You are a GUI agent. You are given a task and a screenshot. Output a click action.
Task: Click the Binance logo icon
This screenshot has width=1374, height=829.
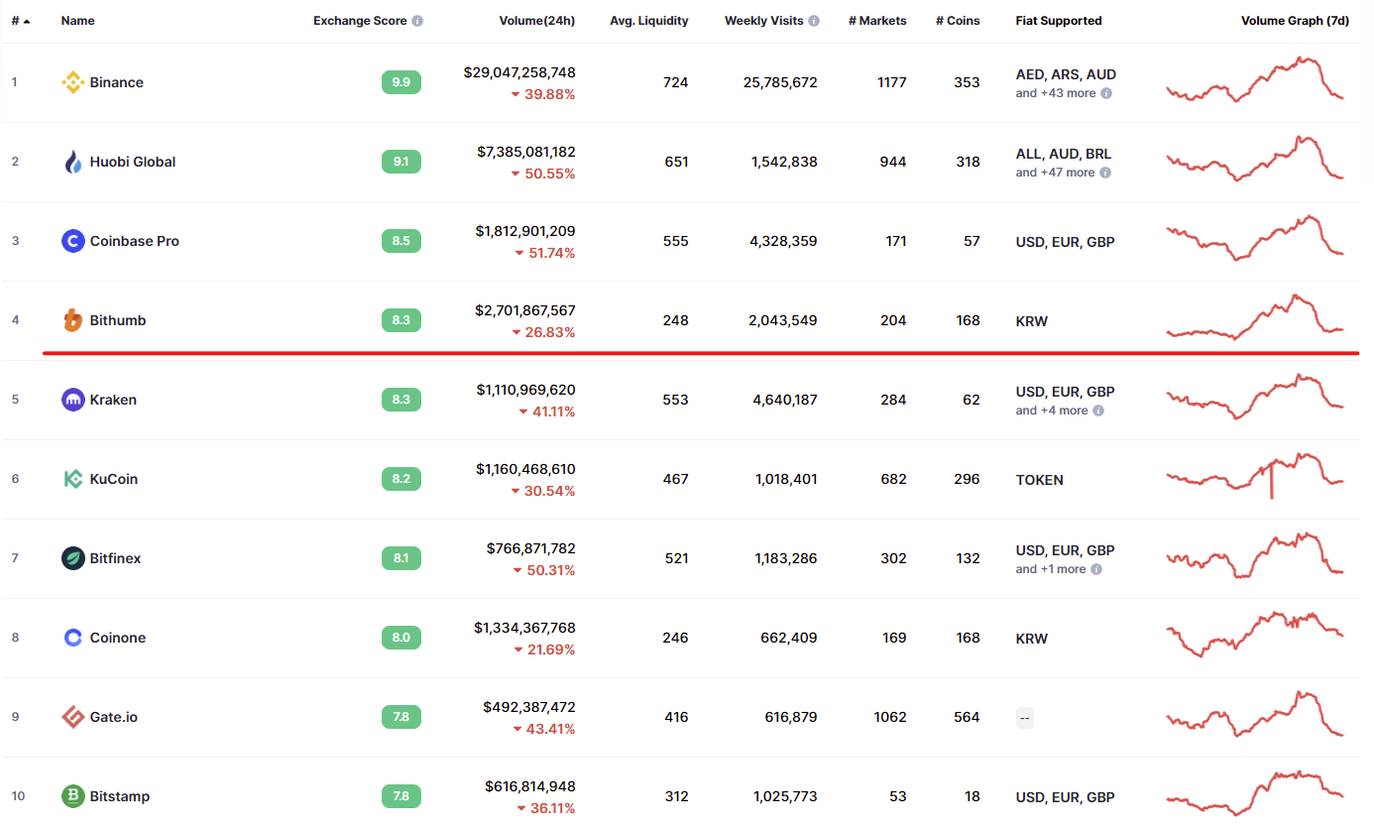coord(73,82)
